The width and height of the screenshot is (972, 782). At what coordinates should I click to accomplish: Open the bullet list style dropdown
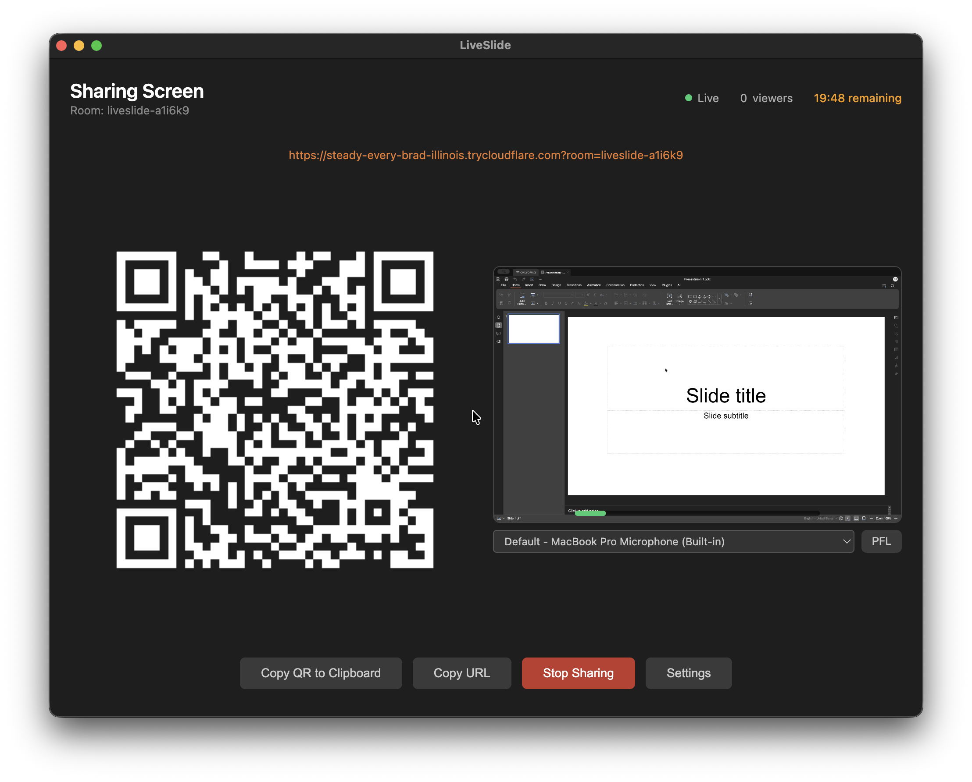[621, 295]
